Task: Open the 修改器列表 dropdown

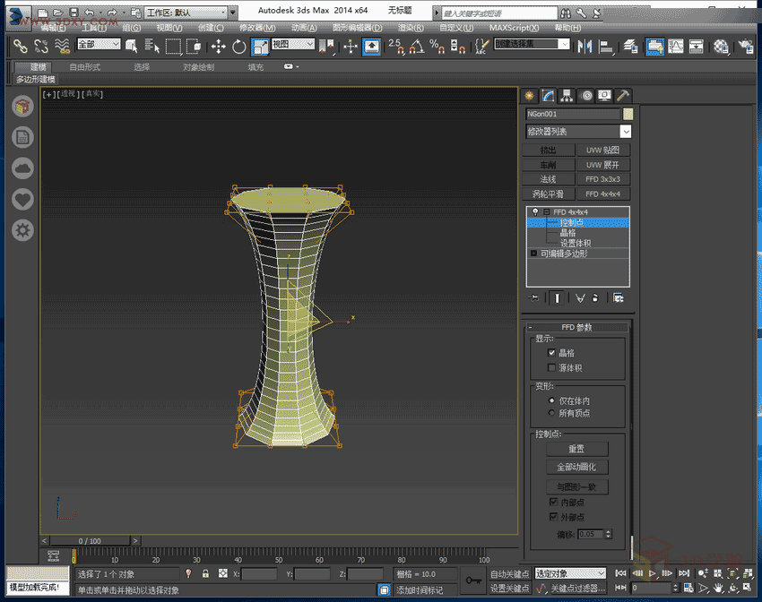Action: (625, 132)
